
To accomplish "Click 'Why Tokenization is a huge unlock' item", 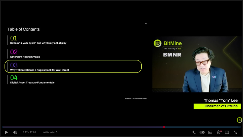I will click(39, 70).
